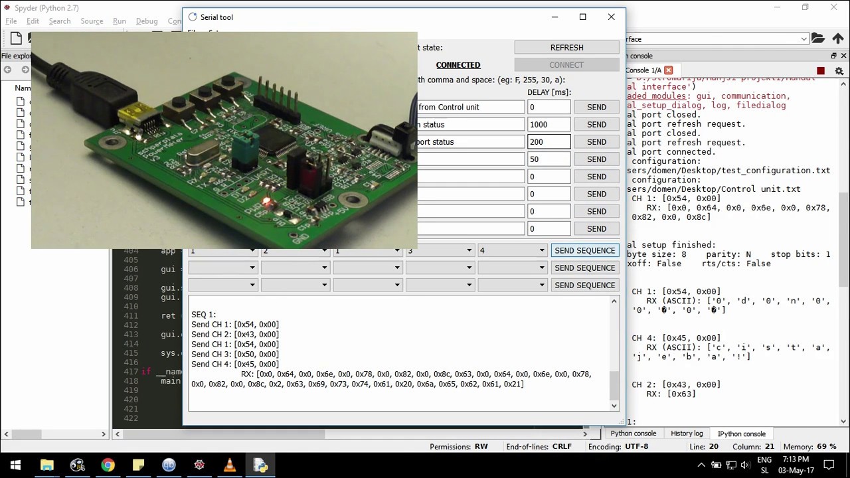This screenshot has width=850, height=478.
Task: Click the IPython console vertical scrollbar
Action: coord(844,250)
